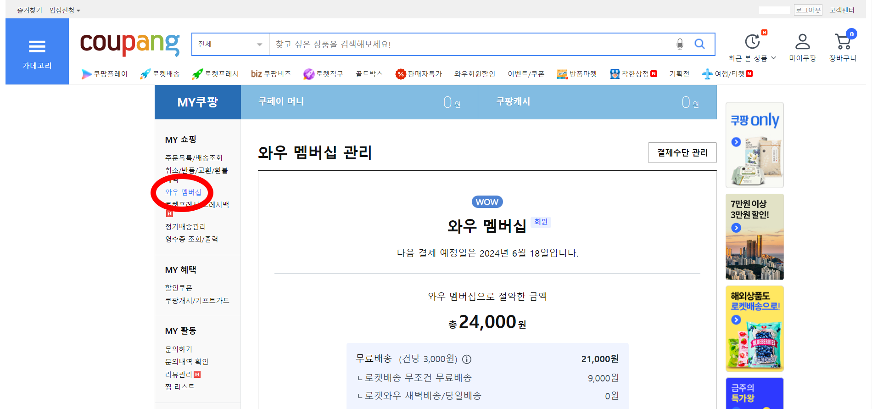This screenshot has height=409, width=872.
Task: Open 이벤트/쿠폰 menu
Action: click(526, 74)
